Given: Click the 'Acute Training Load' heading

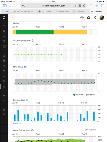Looking at the screenshot, I should 22,130.
